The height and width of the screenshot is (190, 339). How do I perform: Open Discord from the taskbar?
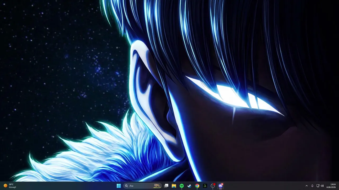tap(220, 186)
